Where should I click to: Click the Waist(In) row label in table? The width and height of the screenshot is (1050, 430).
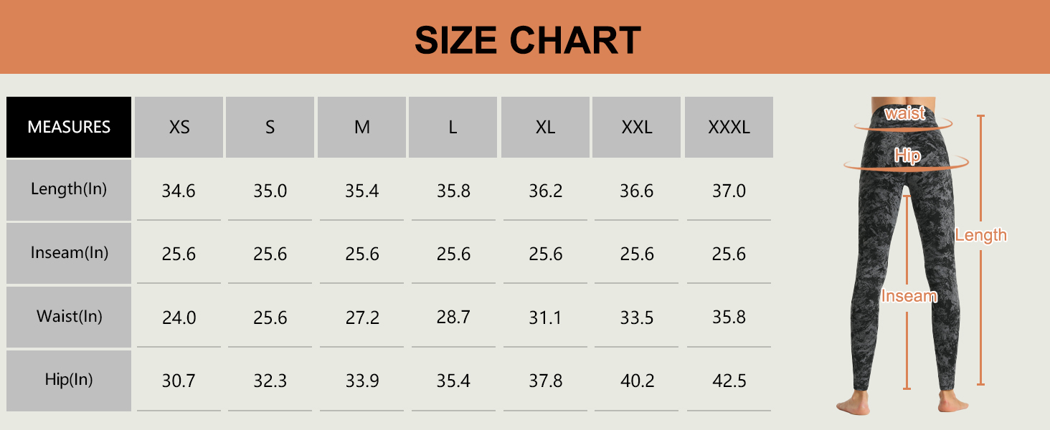[69, 317]
